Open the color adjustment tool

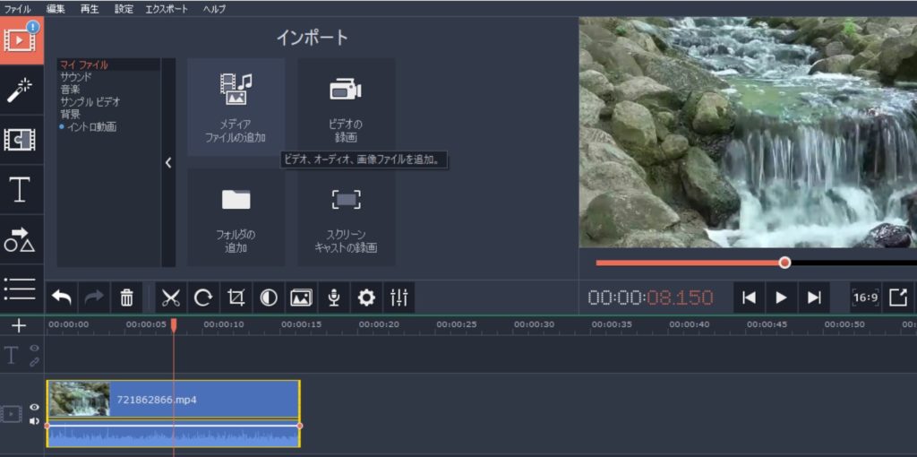coord(269,297)
